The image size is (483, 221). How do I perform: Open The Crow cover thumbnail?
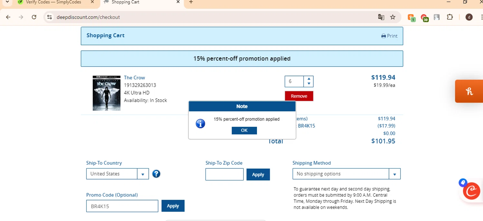pos(107,93)
